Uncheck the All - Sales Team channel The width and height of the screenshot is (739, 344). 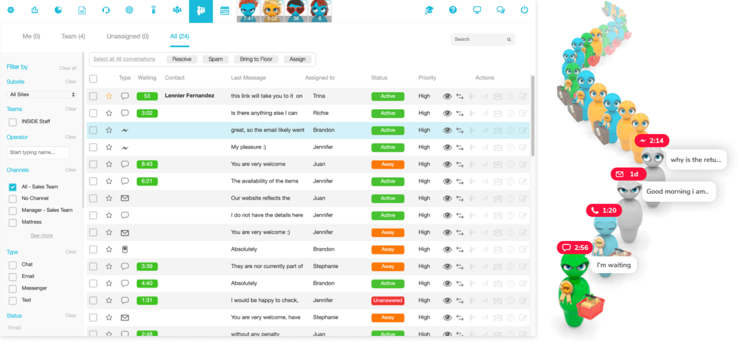pos(13,187)
